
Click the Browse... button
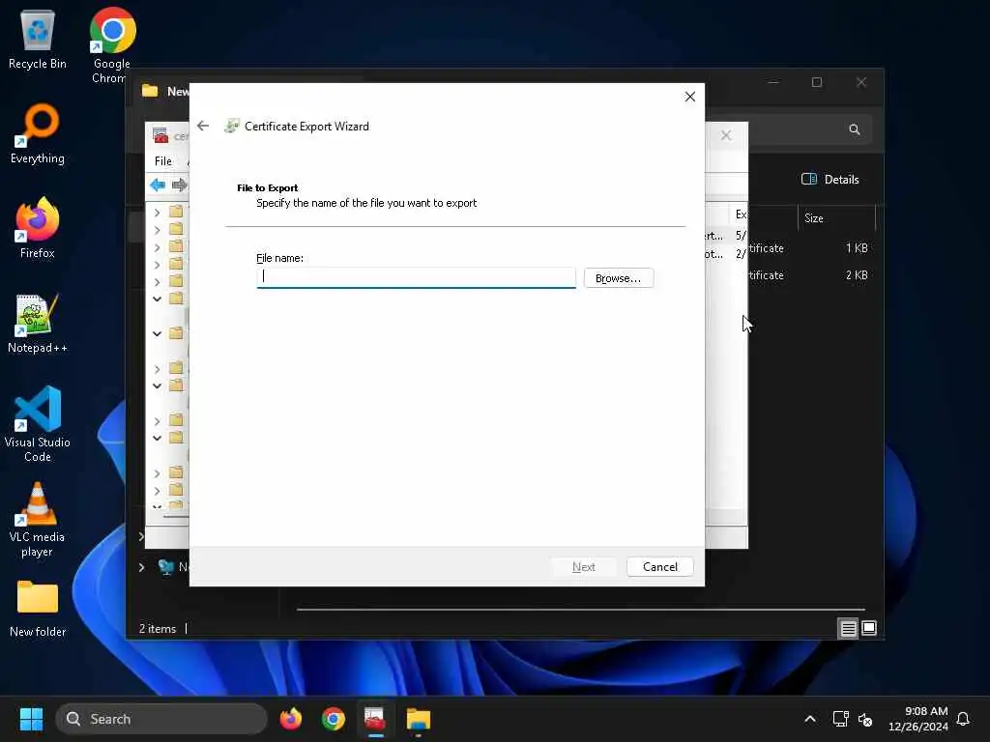click(618, 278)
